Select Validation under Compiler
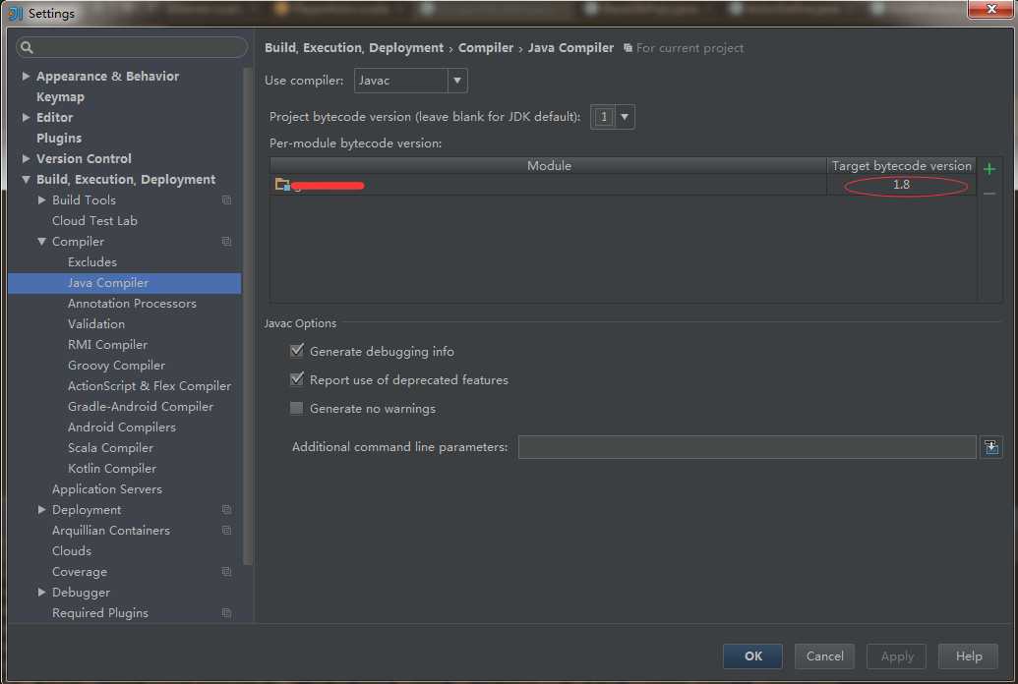1018x684 pixels. tap(96, 324)
